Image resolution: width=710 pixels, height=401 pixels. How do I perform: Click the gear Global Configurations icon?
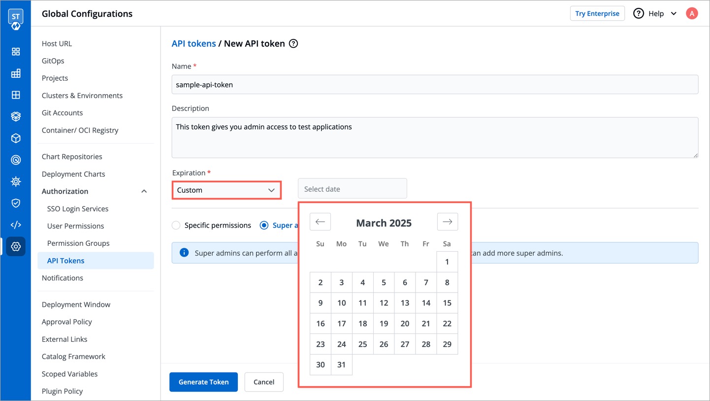pyautogui.click(x=16, y=246)
